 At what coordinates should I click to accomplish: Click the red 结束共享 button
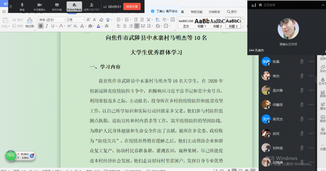click(x=132, y=6)
